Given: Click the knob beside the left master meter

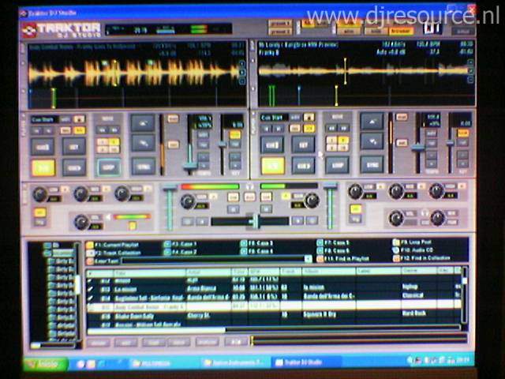Looking at the screenshot, I should coord(81,223).
